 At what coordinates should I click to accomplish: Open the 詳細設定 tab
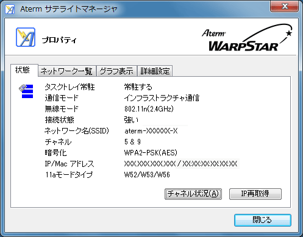coord(155,71)
